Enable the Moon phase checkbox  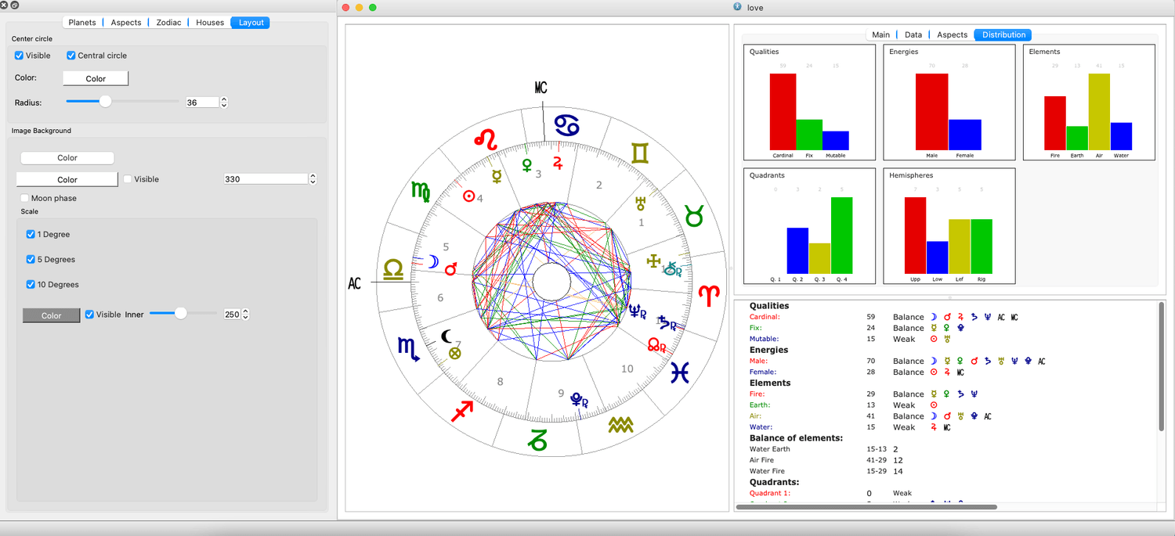click(x=25, y=199)
